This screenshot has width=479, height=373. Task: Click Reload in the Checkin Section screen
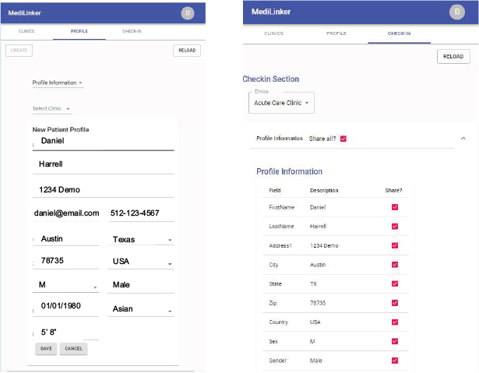point(453,56)
